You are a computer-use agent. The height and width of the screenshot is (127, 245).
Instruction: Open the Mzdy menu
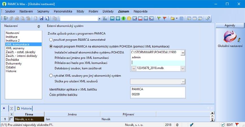[x=81, y=11]
